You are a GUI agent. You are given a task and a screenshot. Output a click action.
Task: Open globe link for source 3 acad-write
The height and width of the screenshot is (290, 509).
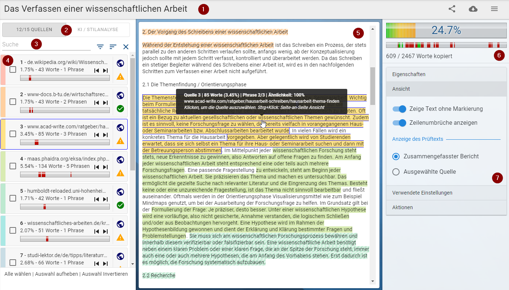[x=120, y=128]
